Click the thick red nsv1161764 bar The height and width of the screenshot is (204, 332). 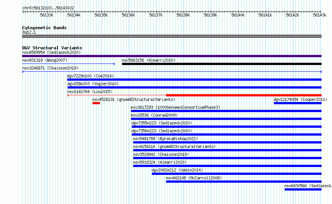click(244, 95)
